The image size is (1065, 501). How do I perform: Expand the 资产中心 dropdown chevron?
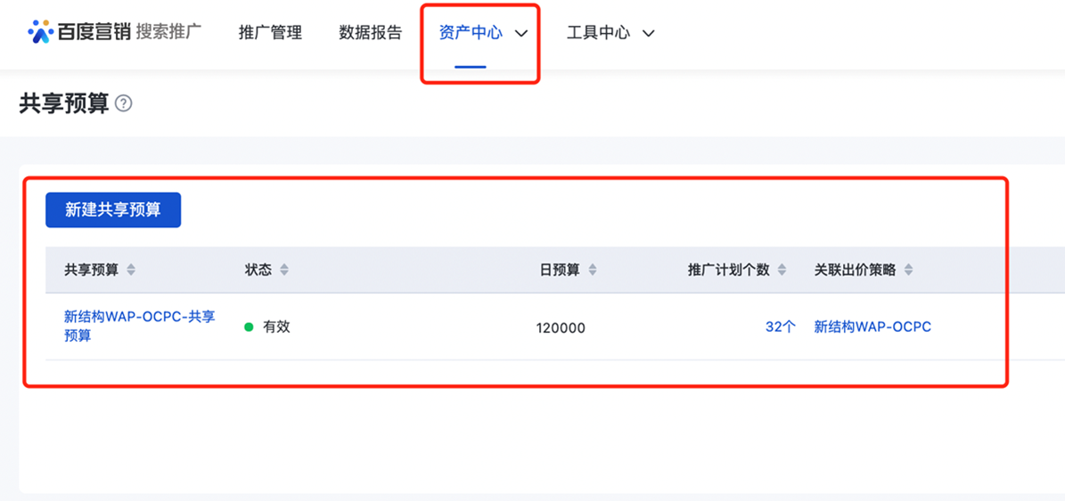[521, 33]
